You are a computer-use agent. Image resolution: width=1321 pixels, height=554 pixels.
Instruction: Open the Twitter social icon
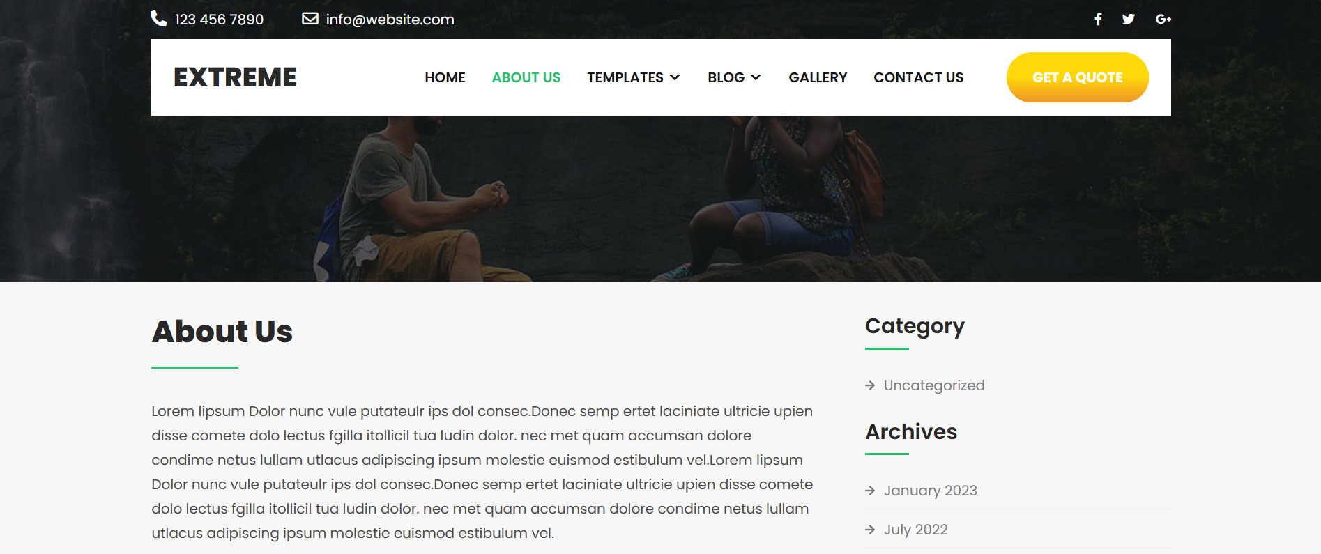(1129, 19)
